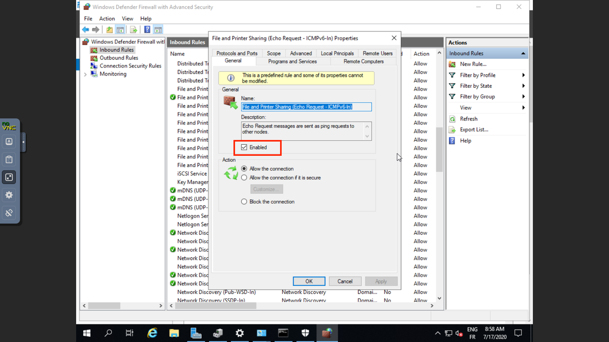Viewport: 609px width, 342px height.
Task: Switch to the Advanced tab
Action: point(301,53)
